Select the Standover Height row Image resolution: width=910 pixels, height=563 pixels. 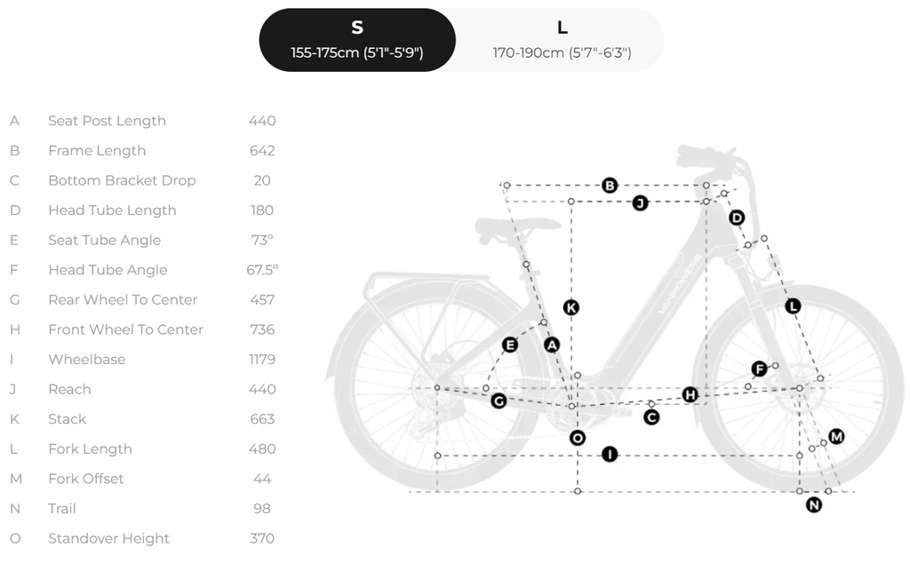(x=143, y=539)
